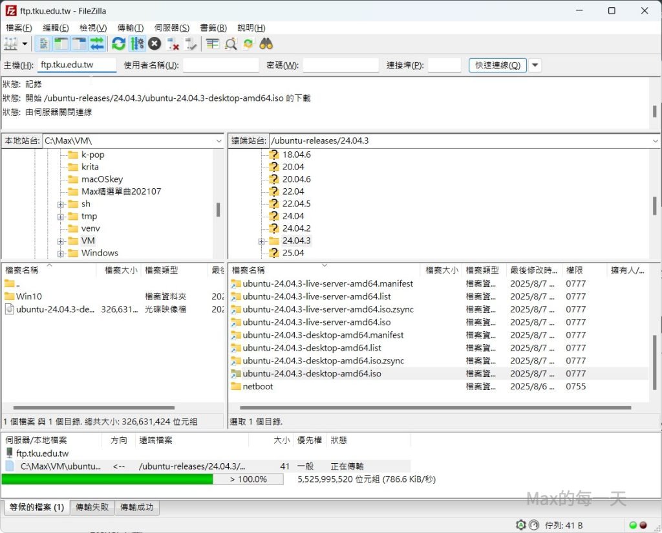Image resolution: width=662 pixels, height=533 pixels.
Task: Switch to the 傳輸失敗 tab
Action: tap(92, 508)
